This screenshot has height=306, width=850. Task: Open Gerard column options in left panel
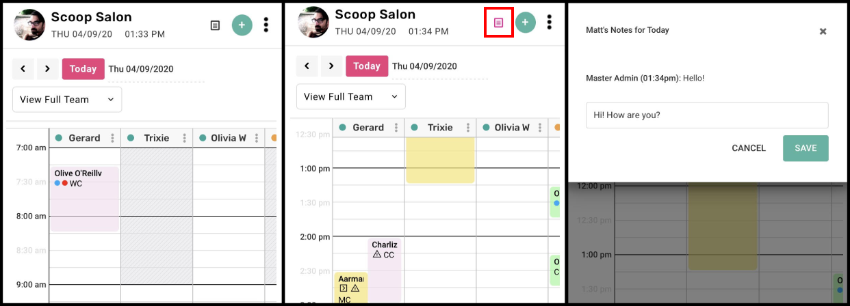point(113,138)
